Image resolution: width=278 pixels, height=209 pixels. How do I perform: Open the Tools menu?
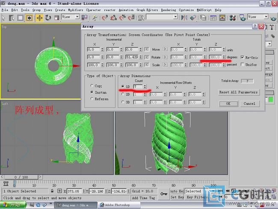coord(25,10)
